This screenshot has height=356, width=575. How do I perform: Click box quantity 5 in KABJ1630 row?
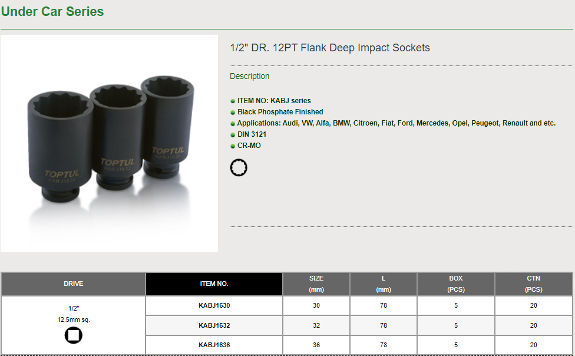456,305
